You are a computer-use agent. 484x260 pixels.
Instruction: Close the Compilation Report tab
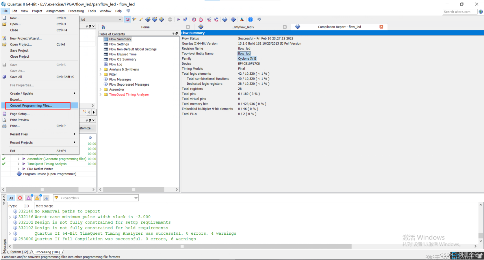[381, 27]
